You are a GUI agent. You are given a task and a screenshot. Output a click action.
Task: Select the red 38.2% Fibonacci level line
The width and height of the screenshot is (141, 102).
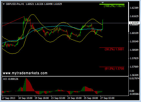[x=112, y=47]
